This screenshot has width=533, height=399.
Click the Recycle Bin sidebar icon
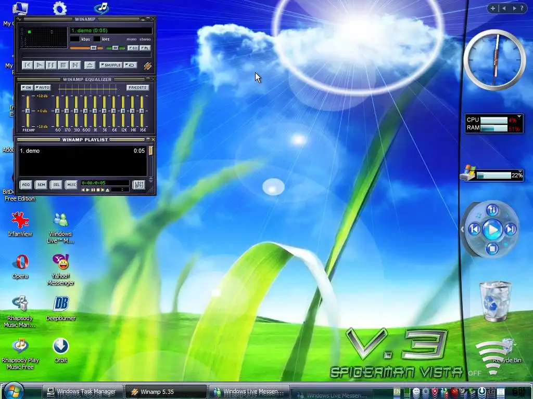495,301
